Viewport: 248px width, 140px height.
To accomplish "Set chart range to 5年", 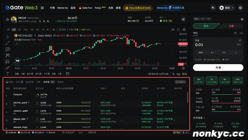I will point(17,74).
